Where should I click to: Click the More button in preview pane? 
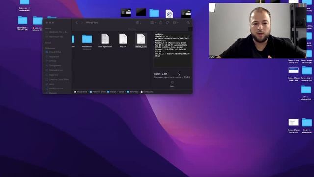pyautogui.click(x=172, y=84)
